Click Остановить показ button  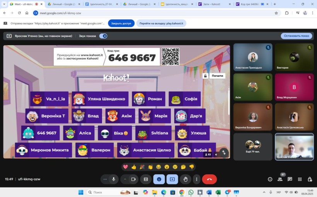297,36
